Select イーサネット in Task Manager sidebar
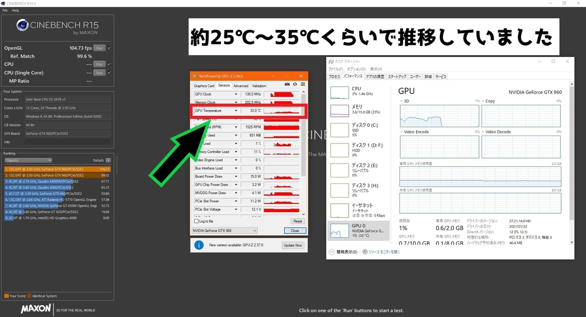The image size is (586, 317). tap(359, 210)
